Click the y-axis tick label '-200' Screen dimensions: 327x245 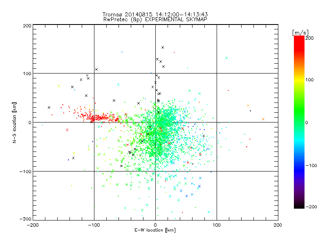(x=25, y=219)
